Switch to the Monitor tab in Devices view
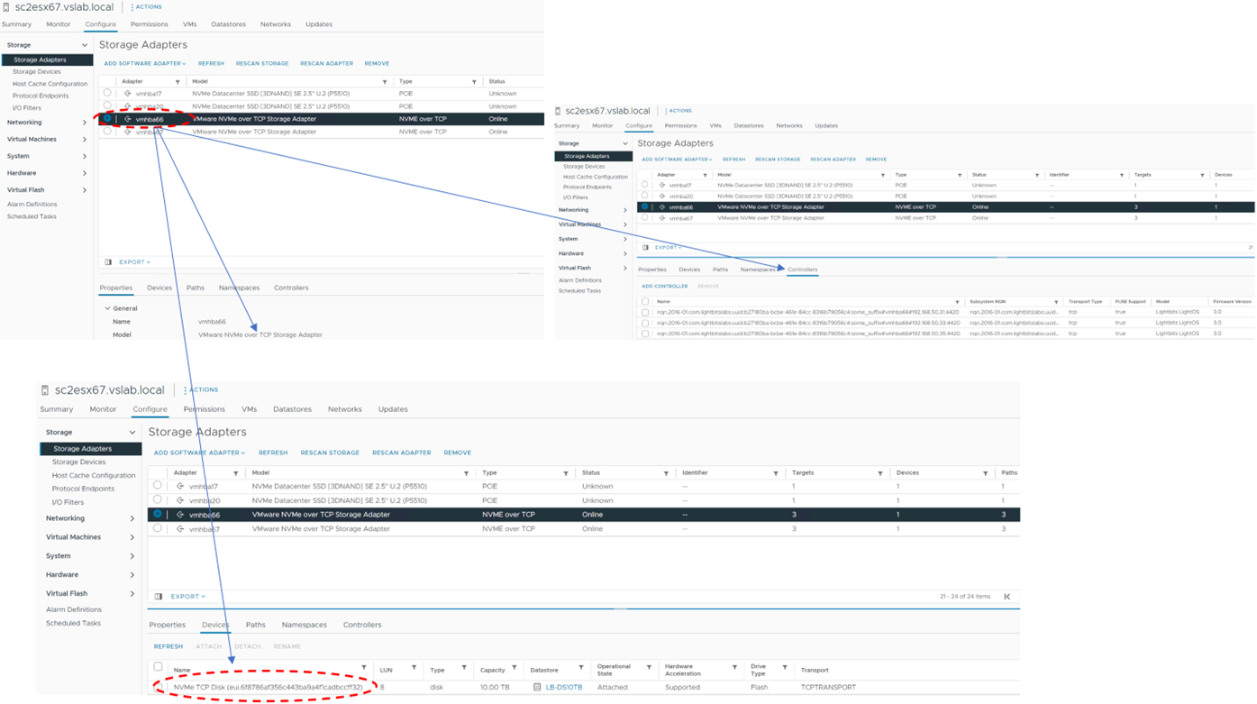 [x=103, y=409]
